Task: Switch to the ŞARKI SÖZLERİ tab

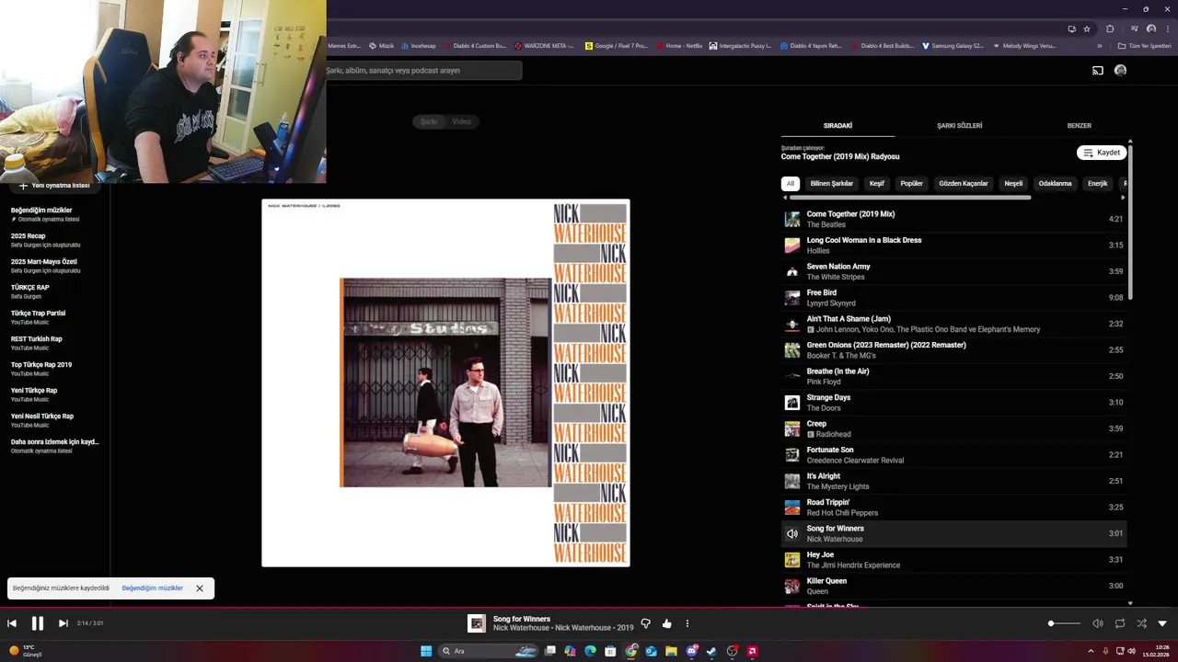Action: pos(959,125)
